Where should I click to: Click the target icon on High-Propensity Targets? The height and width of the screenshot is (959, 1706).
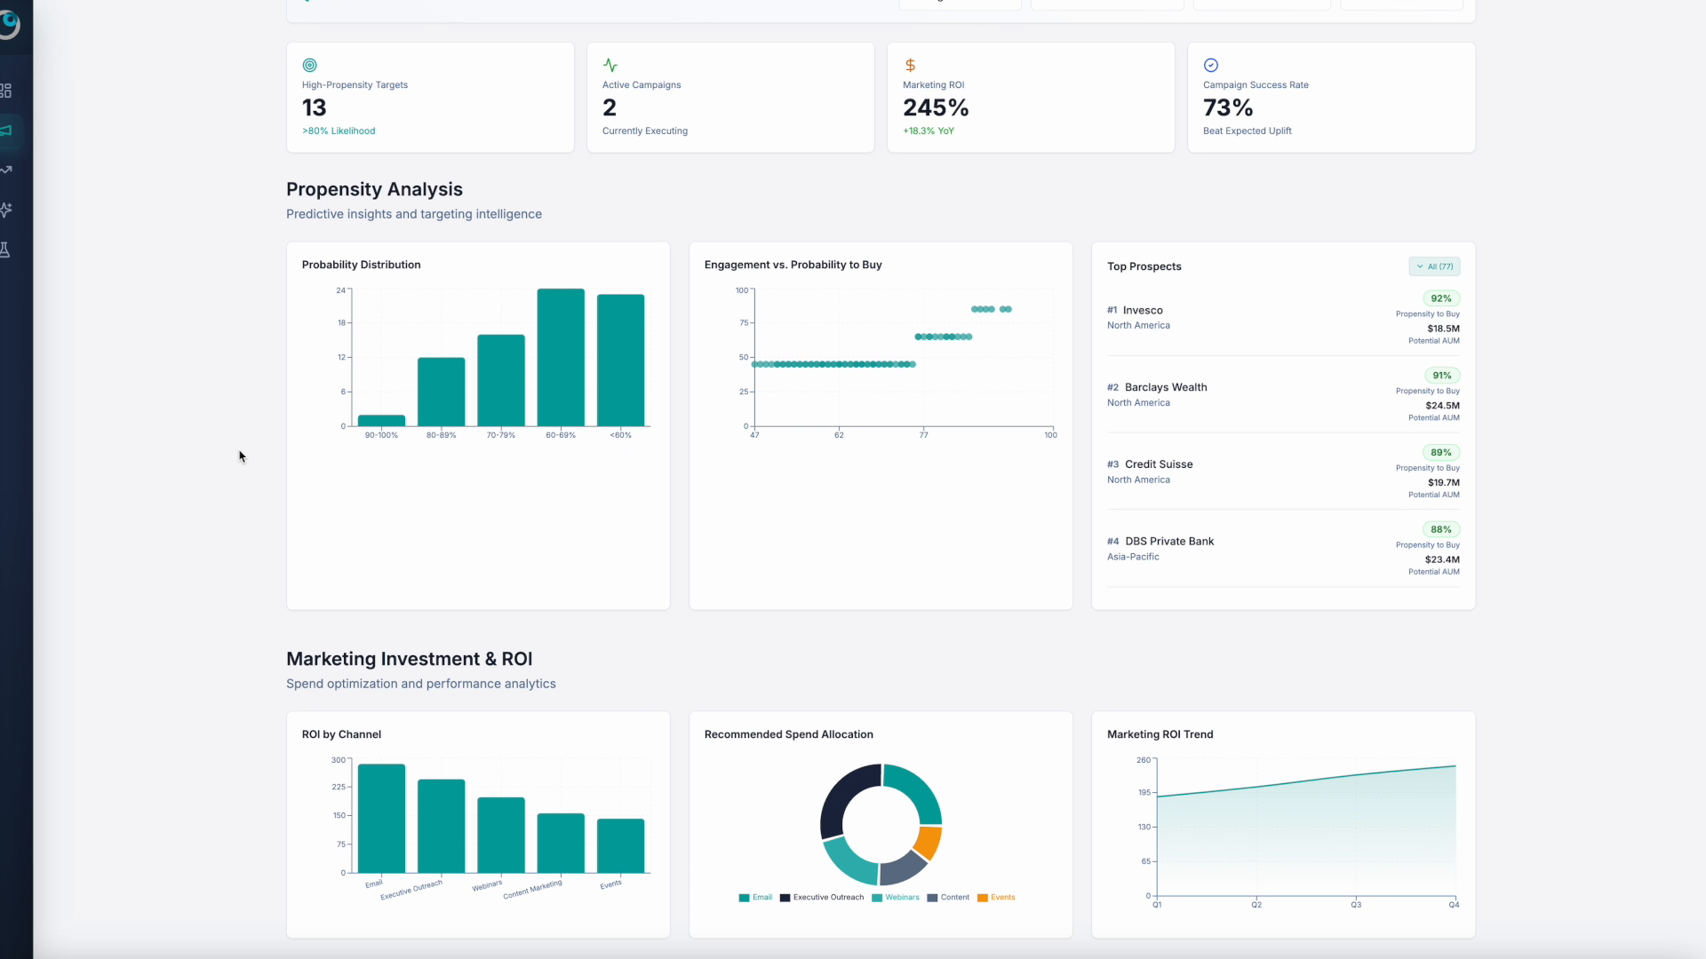click(309, 65)
